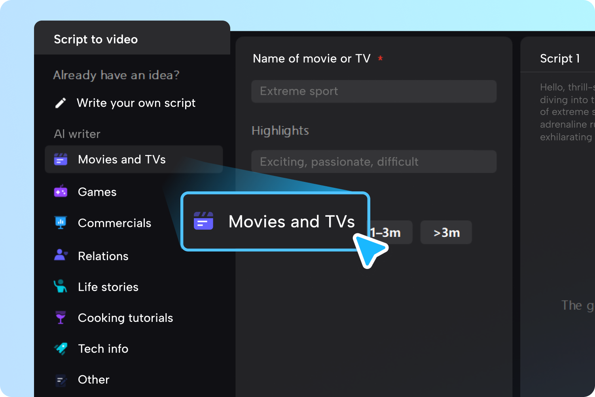Click the document icon beside Other
The width and height of the screenshot is (595, 397).
61,380
